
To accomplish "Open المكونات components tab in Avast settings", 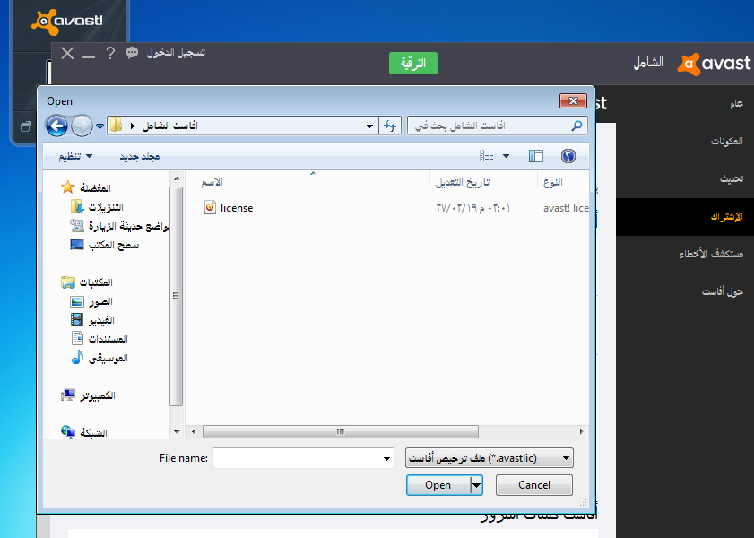I will pos(726,142).
